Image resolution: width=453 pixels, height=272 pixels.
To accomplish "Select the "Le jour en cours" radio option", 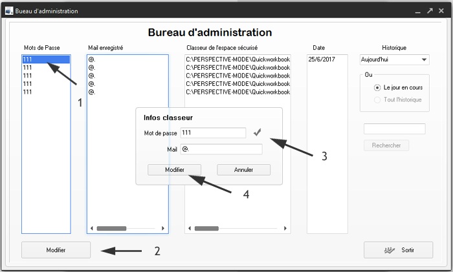I will [x=377, y=87].
